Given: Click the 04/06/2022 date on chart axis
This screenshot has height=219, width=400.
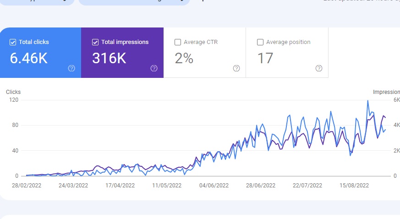Looking at the screenshot, I should click(x=214, y=186).
